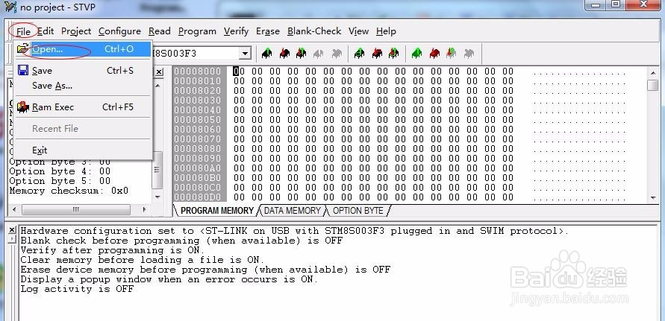665x321 pixels.
Task: Click the left panel vertical scroll down arrow
Action: click(157, 197)
